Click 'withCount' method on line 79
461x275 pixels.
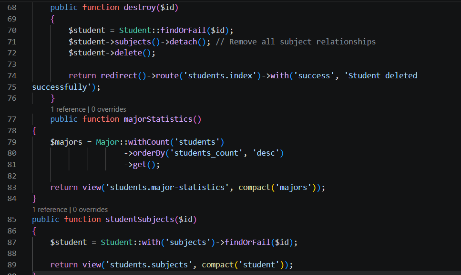pos(149,142)
